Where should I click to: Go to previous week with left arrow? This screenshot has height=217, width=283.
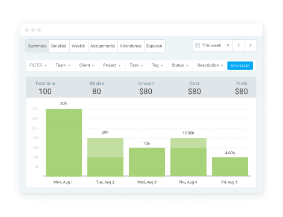click(238, 45)
